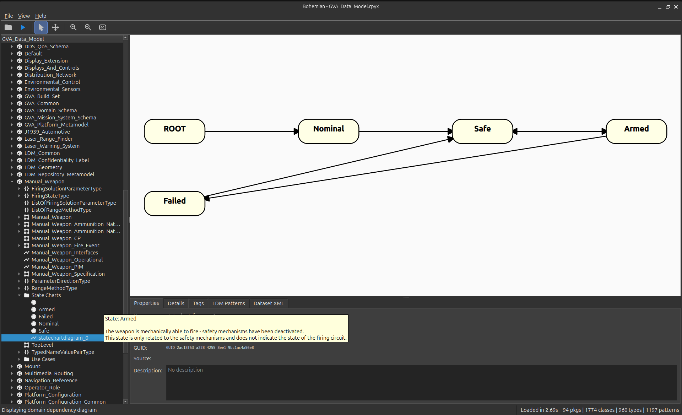Switch to the LDM Patterns tab

click(228, 303)
